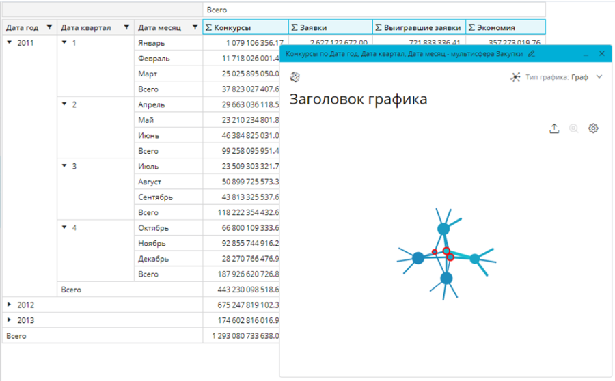Click the zoom magnifier icon above the graph
Viewport: 615px width, 381px height.
[x=574, y=128]
